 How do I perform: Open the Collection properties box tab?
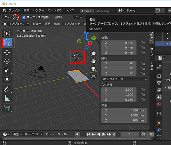pos(159,113)
